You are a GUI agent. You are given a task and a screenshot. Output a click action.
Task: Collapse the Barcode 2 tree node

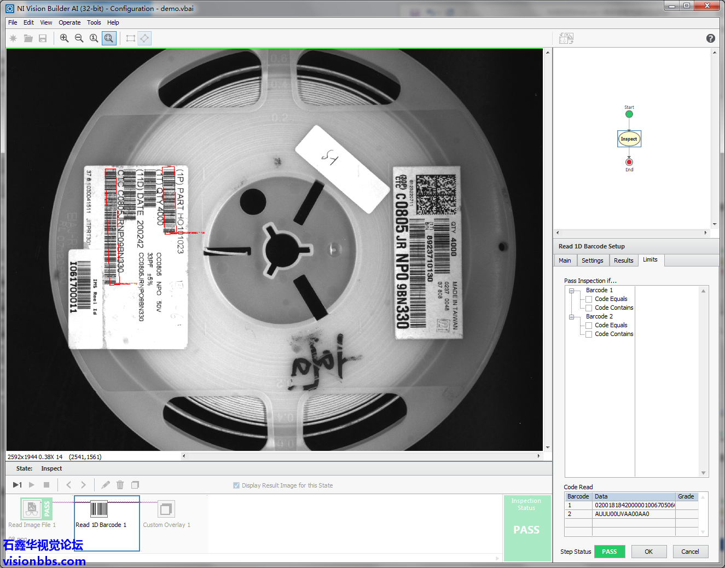571,317
